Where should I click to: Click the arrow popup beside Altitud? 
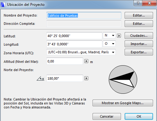[x=86, y=61]
